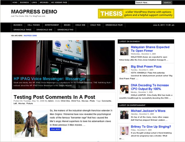Select the tagline Just The Demo Site

pyautogui.click(x=28, y=16)
